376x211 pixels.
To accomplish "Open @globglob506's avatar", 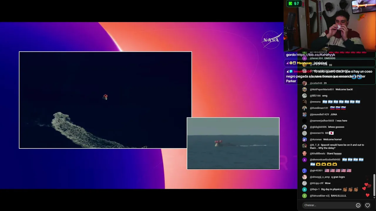I will [304, 127].
